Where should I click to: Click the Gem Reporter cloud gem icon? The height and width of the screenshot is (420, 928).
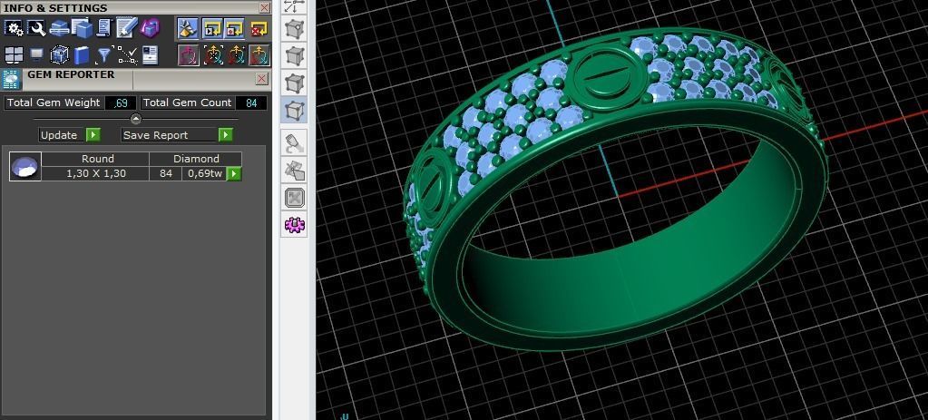[11, 79]
